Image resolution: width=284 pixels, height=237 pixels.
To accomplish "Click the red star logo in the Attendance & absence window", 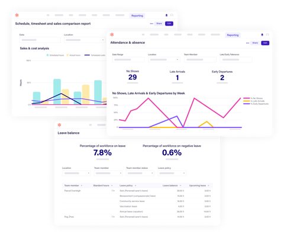I will tap(112, 34).
